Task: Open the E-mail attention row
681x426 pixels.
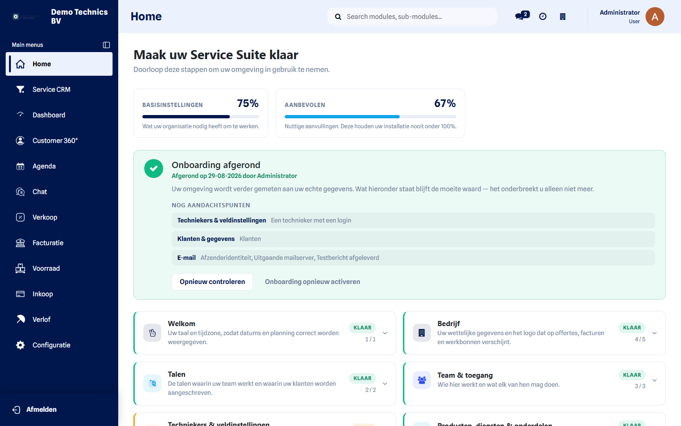Action: [413, 258]
